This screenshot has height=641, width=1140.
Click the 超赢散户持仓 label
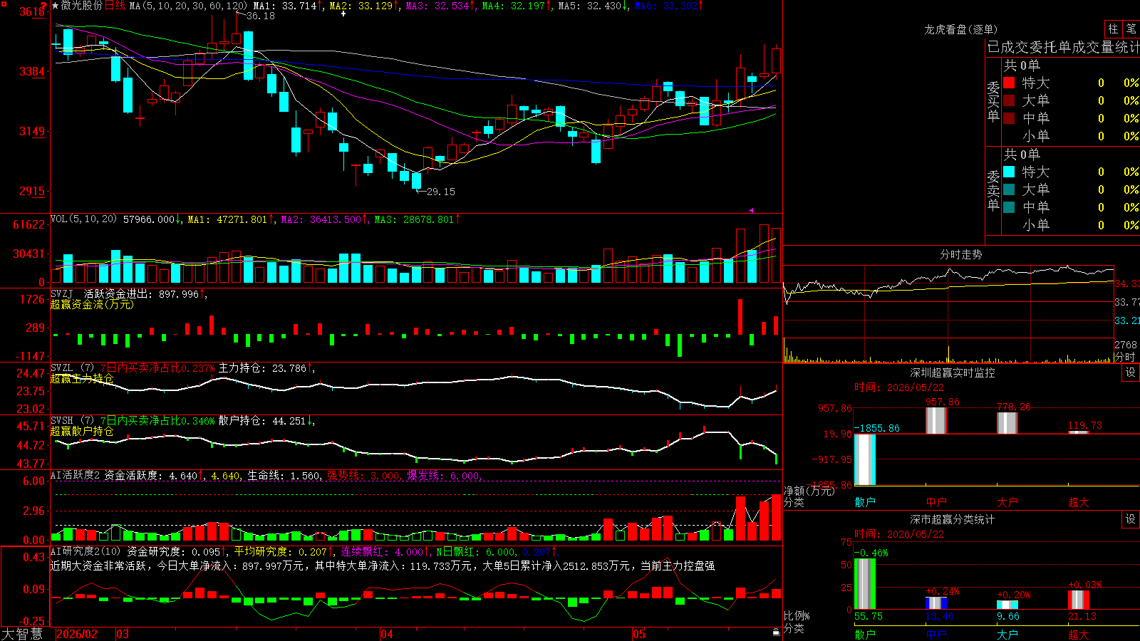pos(82,431)
